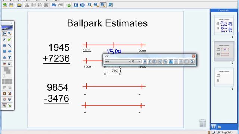The width and height of the screenshot is (239, 134).
Task: Select the Ellipse shape tool
Action: click(x=10, y=51)
